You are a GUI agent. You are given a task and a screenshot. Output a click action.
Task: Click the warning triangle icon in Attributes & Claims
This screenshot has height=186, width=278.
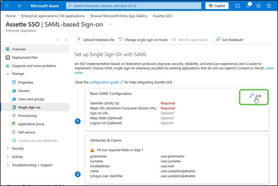pos(92,150)
